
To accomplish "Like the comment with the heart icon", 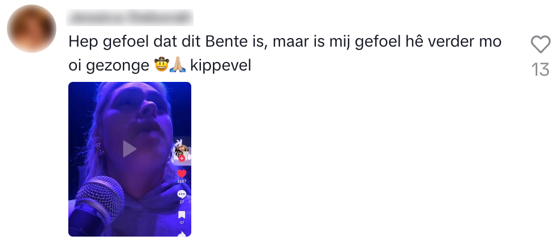I will [540, 44].
